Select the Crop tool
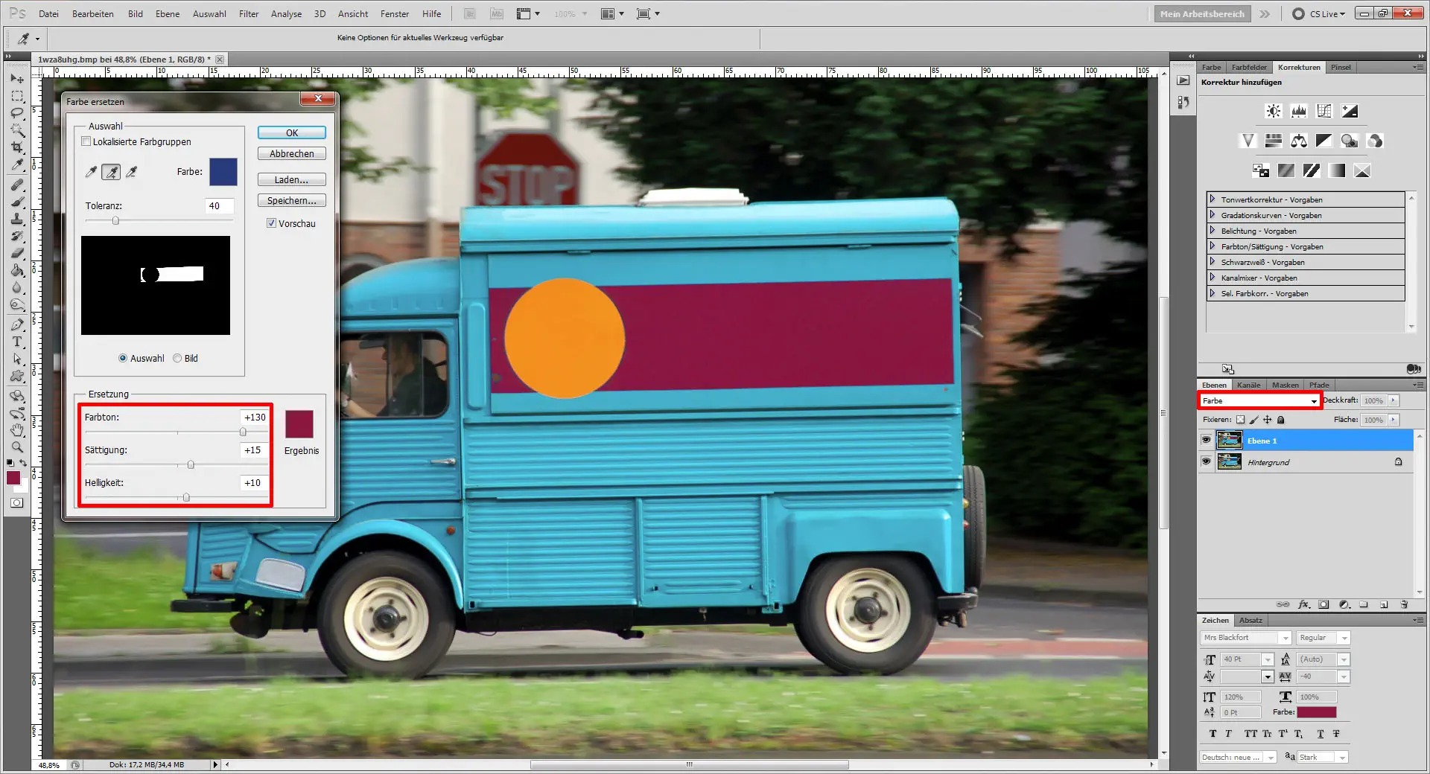This screenshot has width=1430, height=774. click(17, 148)
